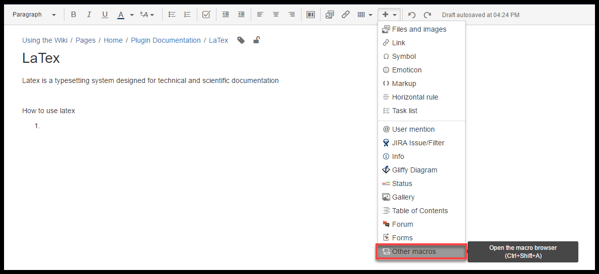Open the table dropdown in toolbar

(365, 15)
